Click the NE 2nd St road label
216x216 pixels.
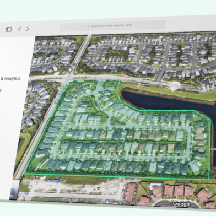pyautogui.click(x=154, y=127)
